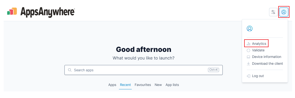Click the magnifier icon in search box
Viewport: 295px width, 98px height.
point(70,70)
